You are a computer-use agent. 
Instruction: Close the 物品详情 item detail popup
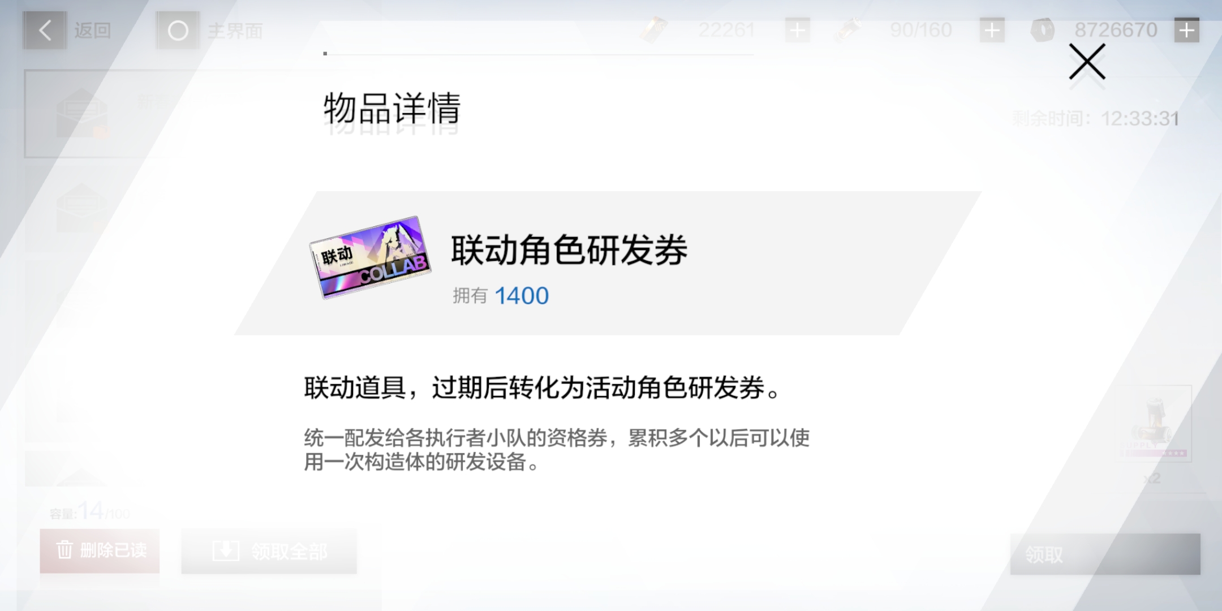point(1087,62)
